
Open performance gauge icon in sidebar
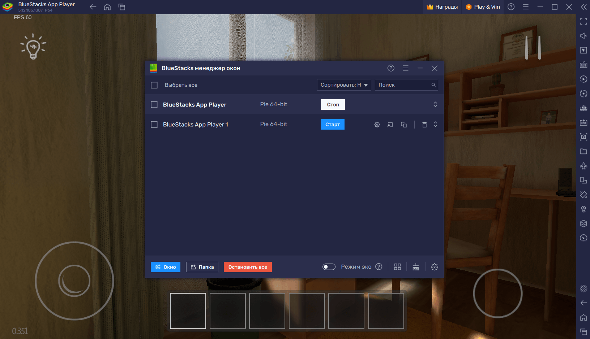(x=583, y=238)
